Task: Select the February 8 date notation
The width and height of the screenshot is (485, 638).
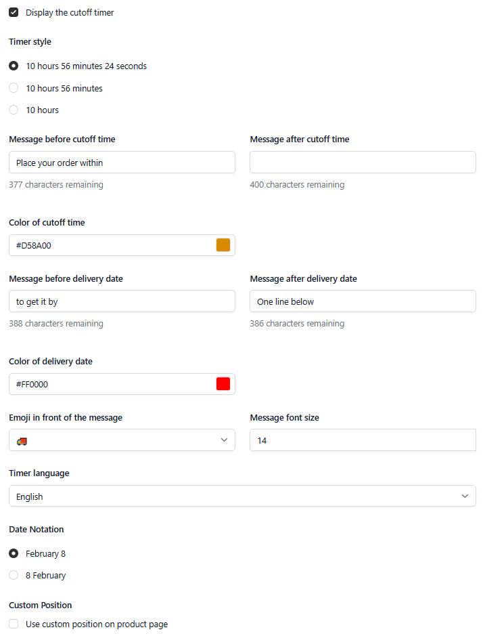Action: (x=14, y=553)
